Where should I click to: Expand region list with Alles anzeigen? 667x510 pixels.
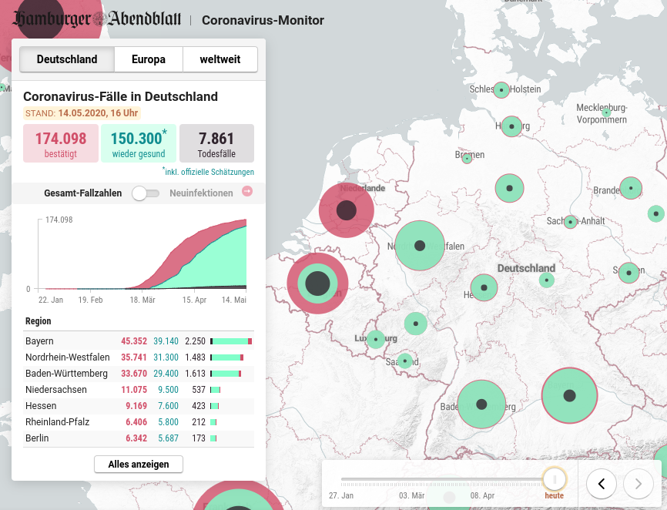139,464
